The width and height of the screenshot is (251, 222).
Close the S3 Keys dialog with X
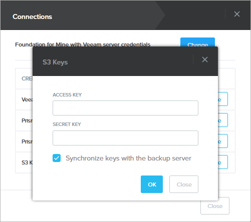pos(205,59)
